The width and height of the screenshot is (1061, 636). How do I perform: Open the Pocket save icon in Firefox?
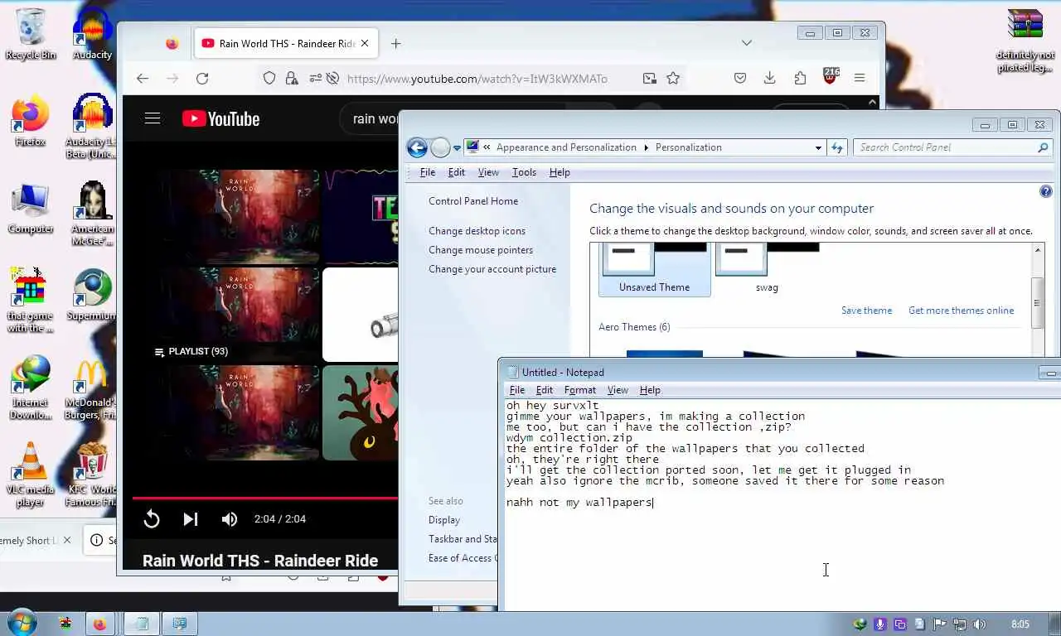[x=740, y=78]
